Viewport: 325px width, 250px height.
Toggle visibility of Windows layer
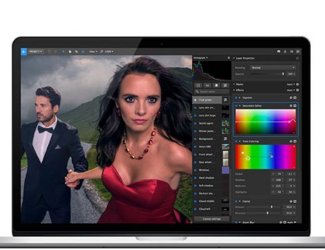(196, 170)
